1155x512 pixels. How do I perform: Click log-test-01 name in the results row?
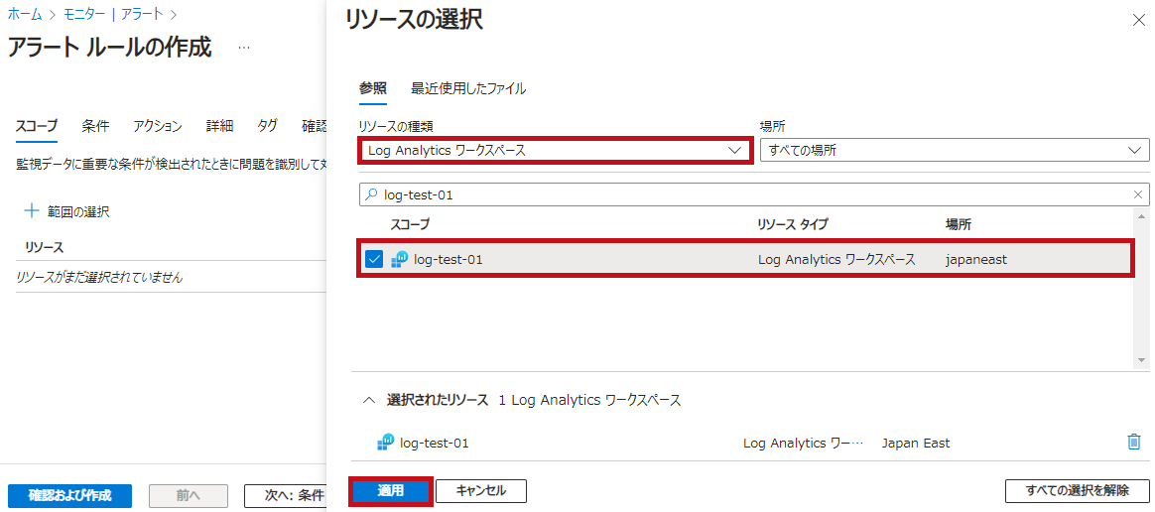click(x=449, y=259)
